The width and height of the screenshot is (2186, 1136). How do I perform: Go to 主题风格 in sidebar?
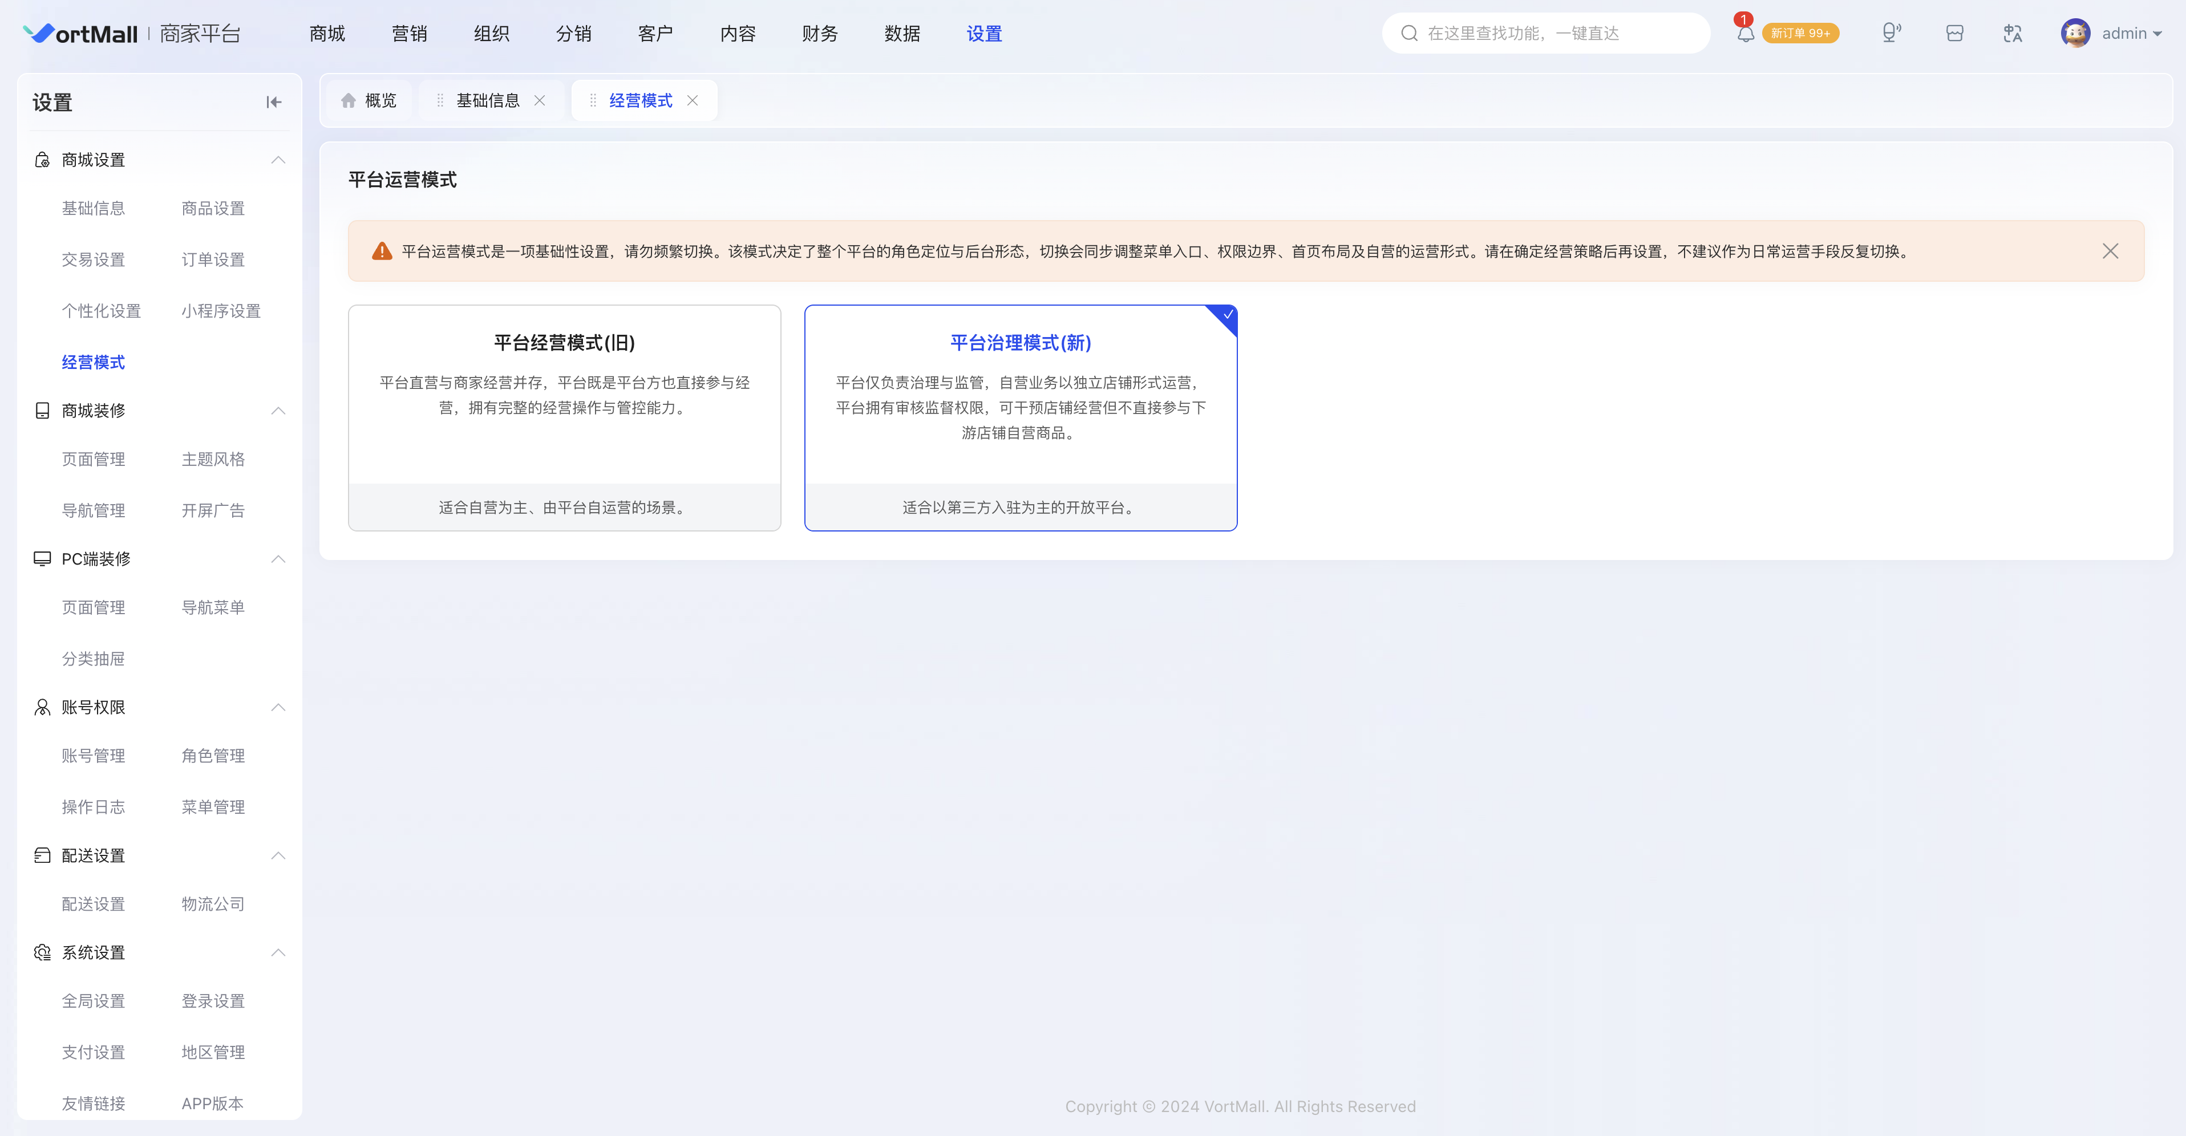click(x=213, y=459)
